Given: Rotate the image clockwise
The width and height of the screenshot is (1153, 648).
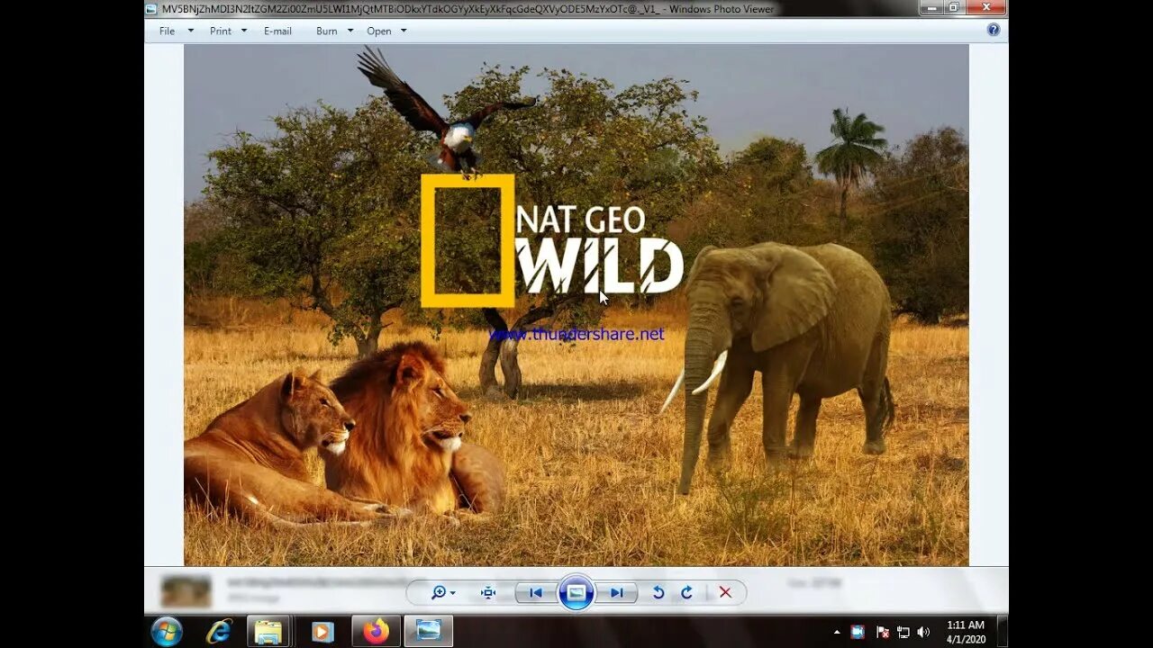Looking at the screenshot, I should pyautogui.click(x=686, y=592).
